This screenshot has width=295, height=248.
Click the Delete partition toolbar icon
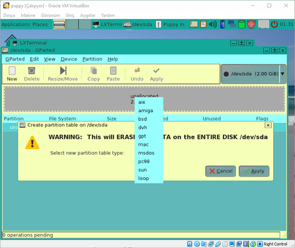pos(31,71)
